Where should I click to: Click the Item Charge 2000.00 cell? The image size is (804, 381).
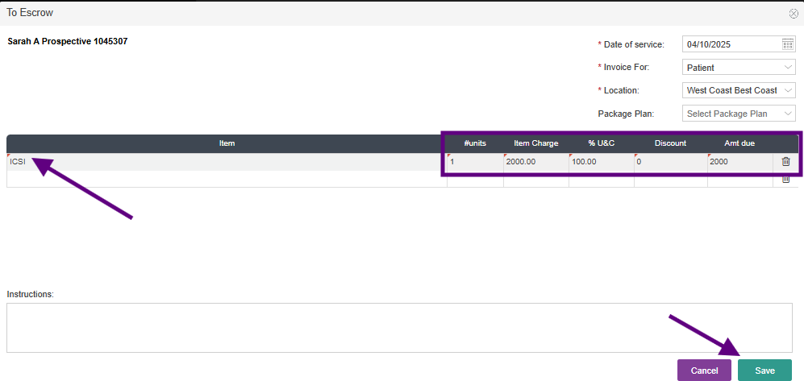(x=535, y=162)
